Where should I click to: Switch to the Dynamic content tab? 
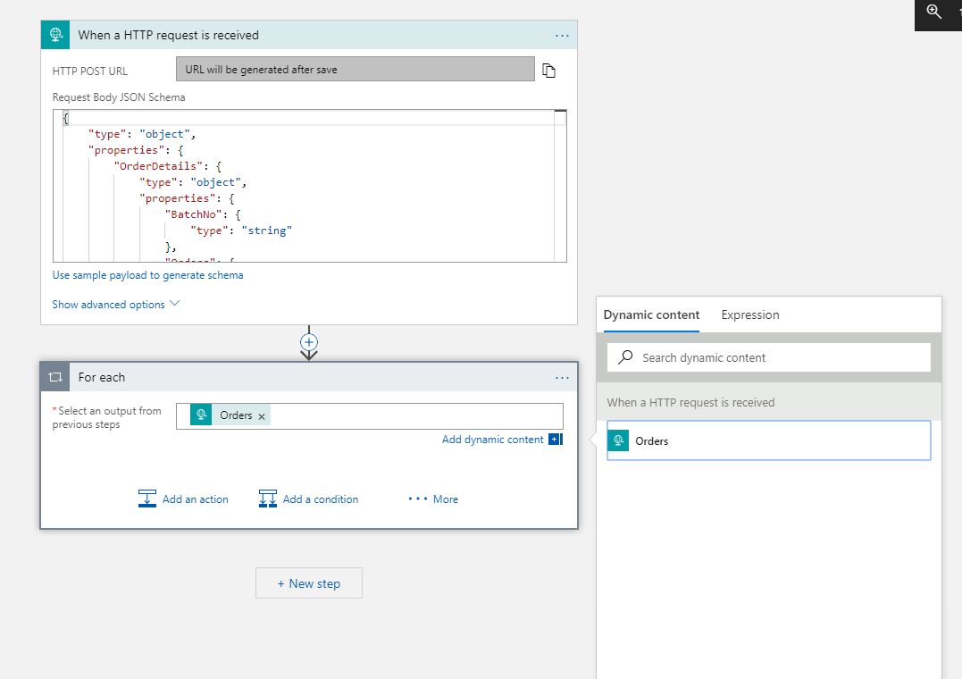(x=651, y=315)
